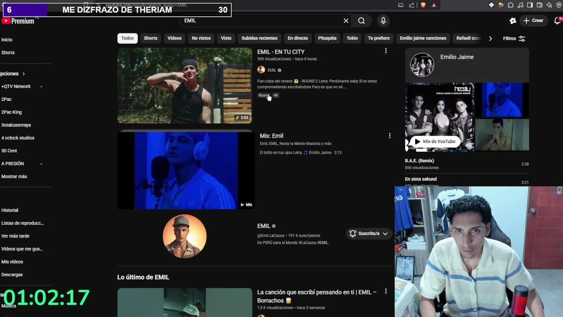Play the Mix de YouTube in Emilio Jaime card

[435, 141]
